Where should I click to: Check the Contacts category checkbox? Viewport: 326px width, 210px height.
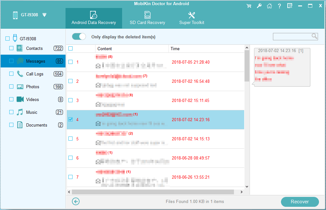12,48
